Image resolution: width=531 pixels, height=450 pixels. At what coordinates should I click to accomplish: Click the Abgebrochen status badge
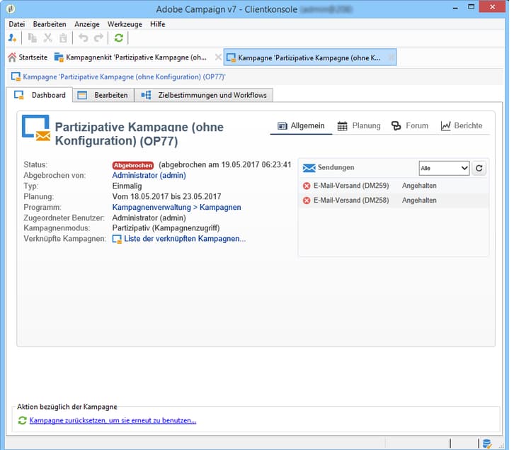tap(133, 165)
